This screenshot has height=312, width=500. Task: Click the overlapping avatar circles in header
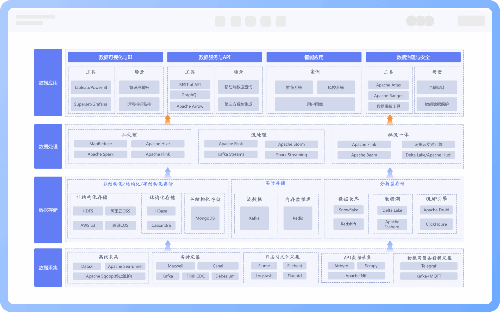[420, 21]
